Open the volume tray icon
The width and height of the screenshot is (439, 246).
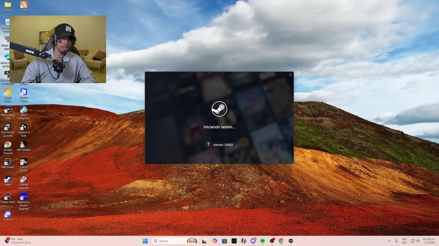click(x=418, y=241)
